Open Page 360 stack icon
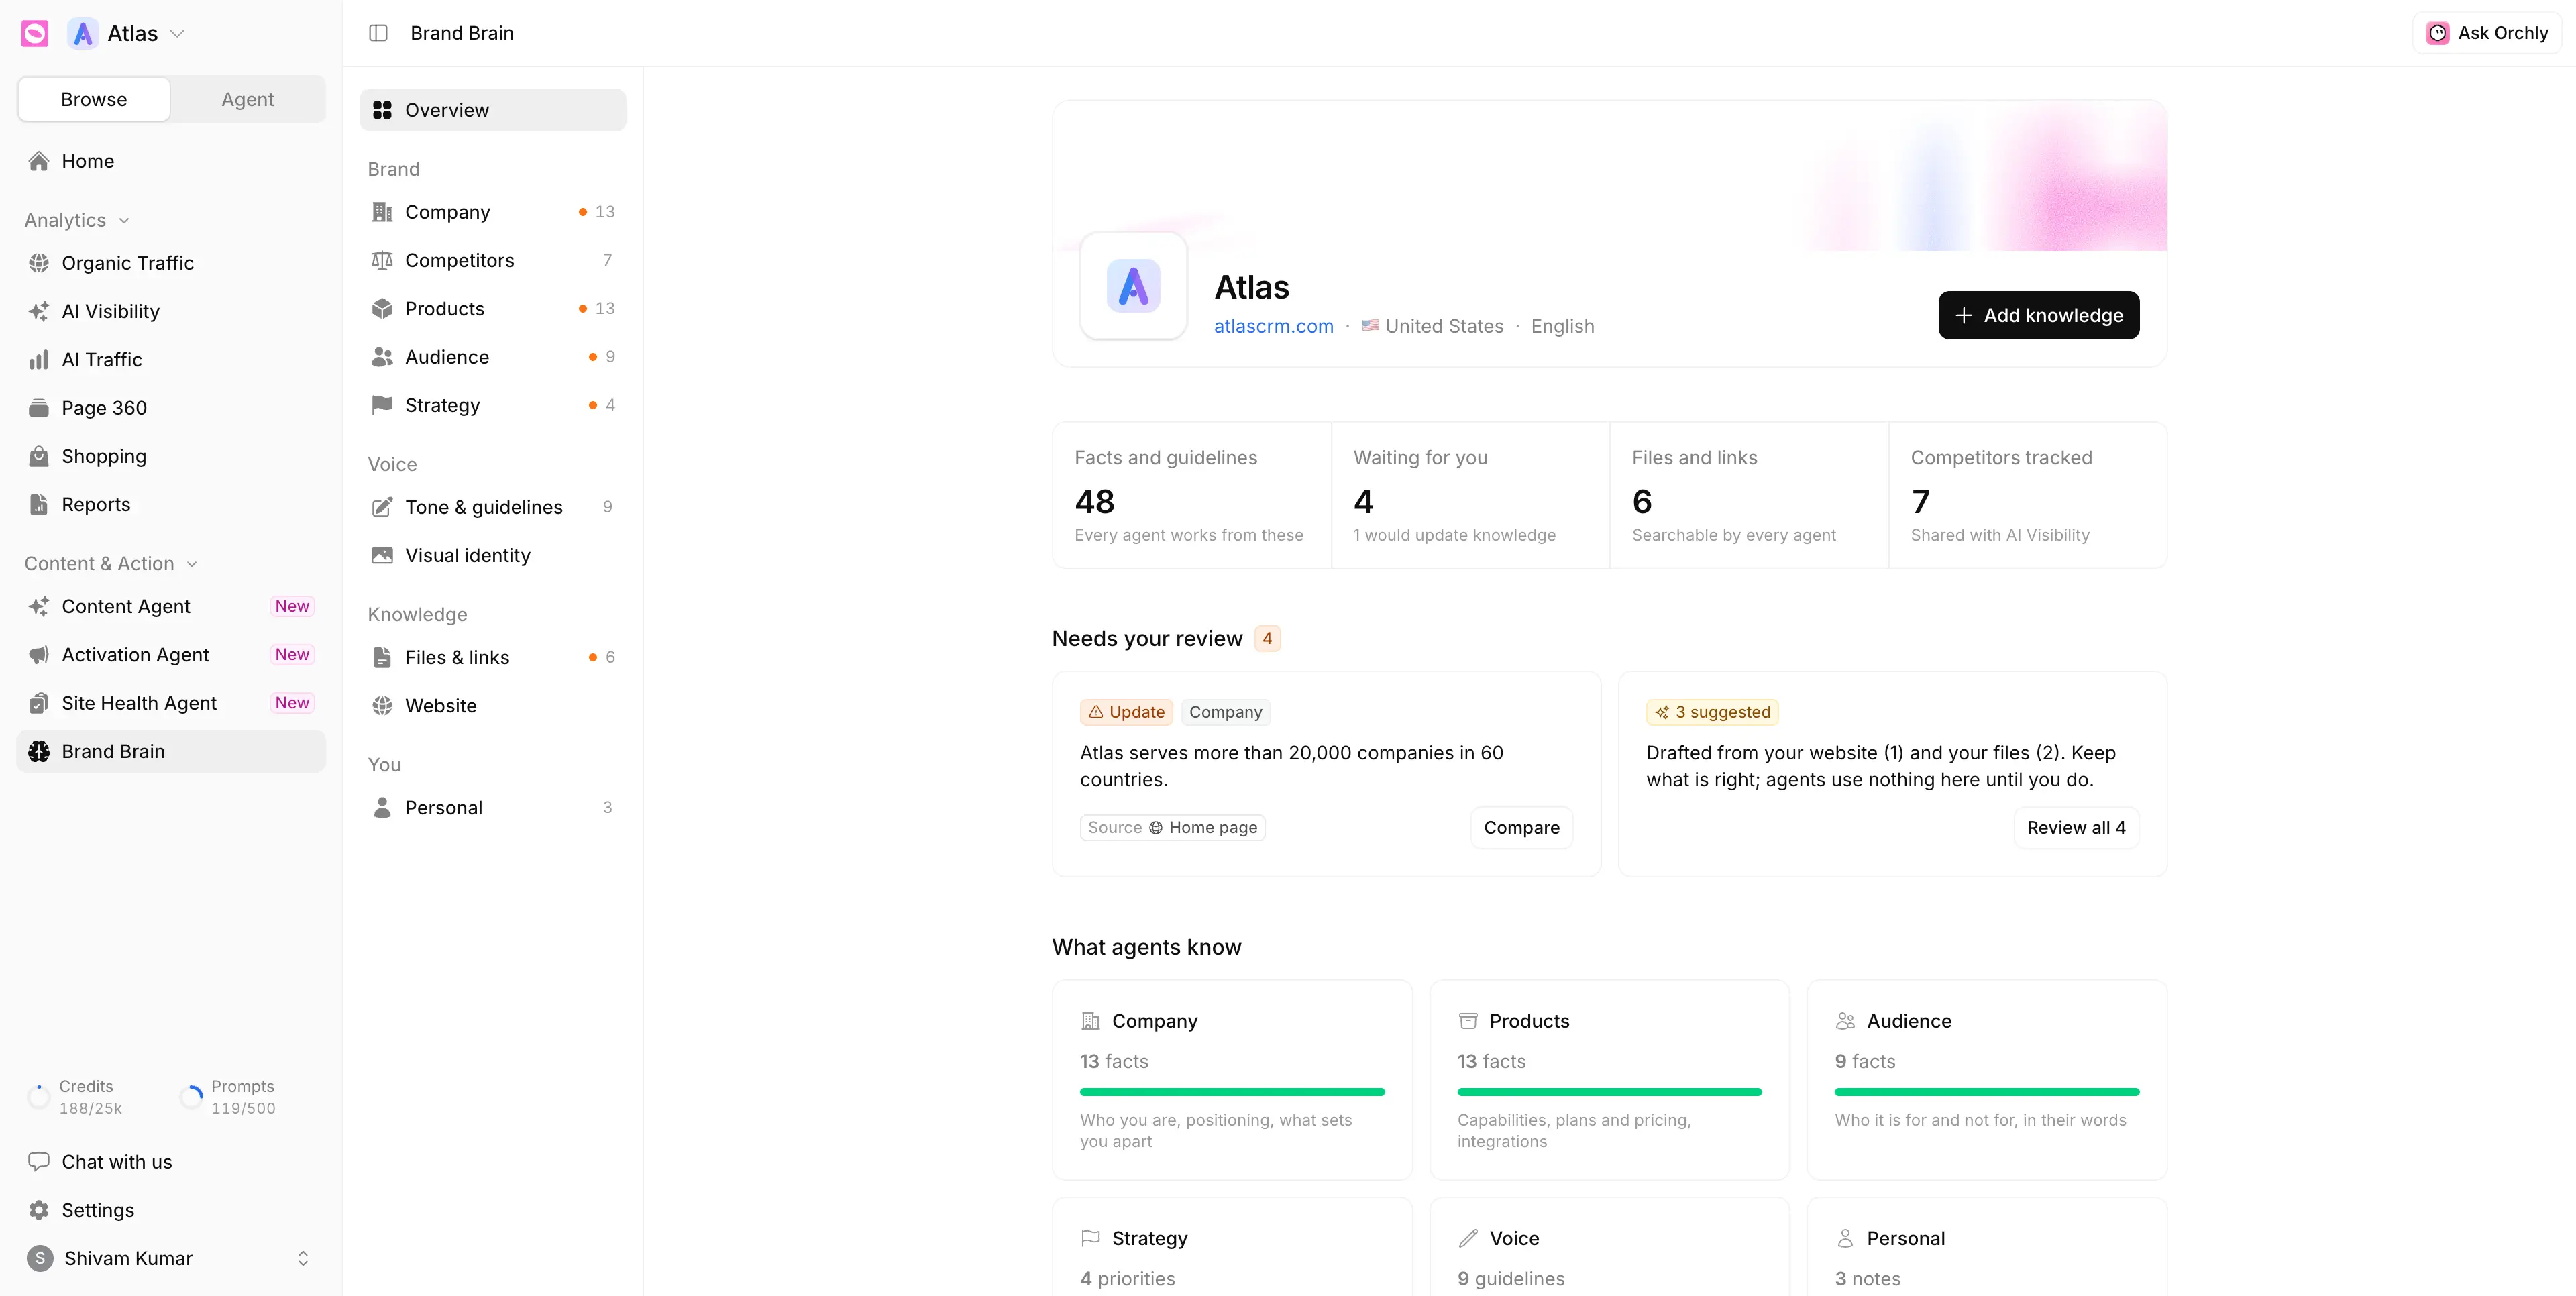2576x1296 pixels. 39,408
